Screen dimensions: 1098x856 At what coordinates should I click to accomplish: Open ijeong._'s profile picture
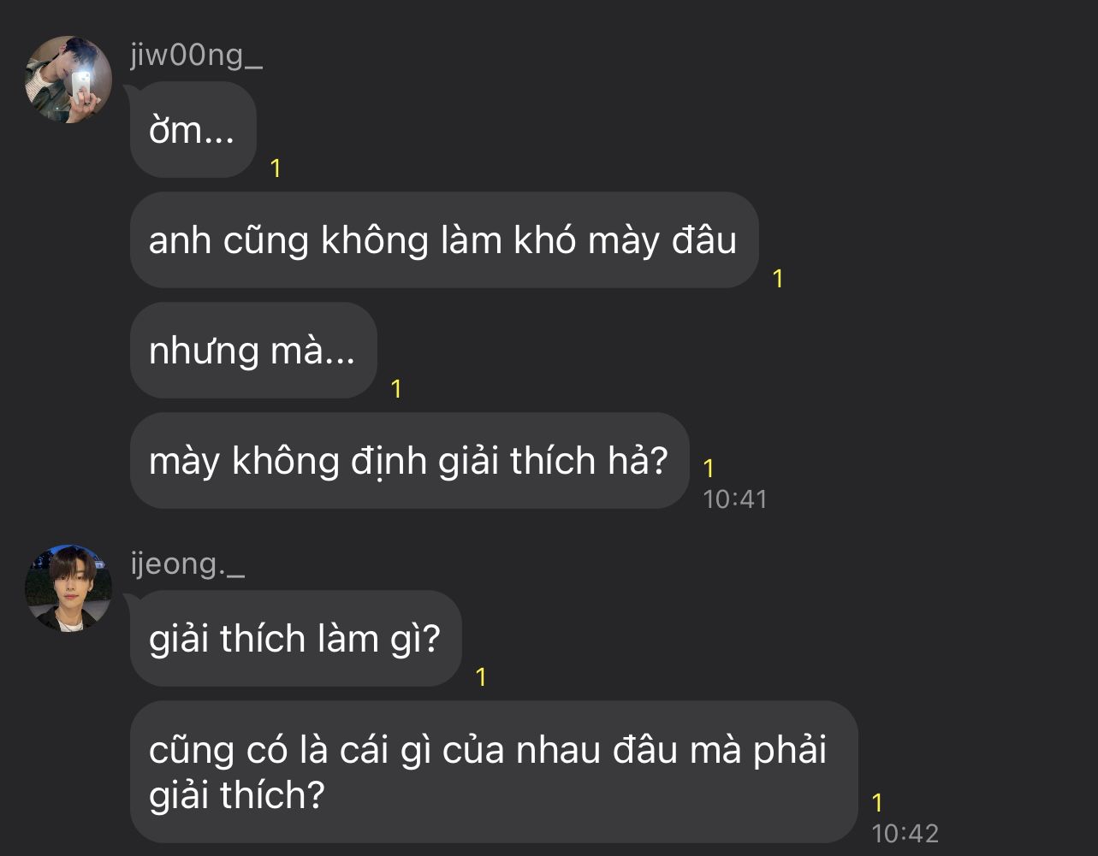(69, 588)
